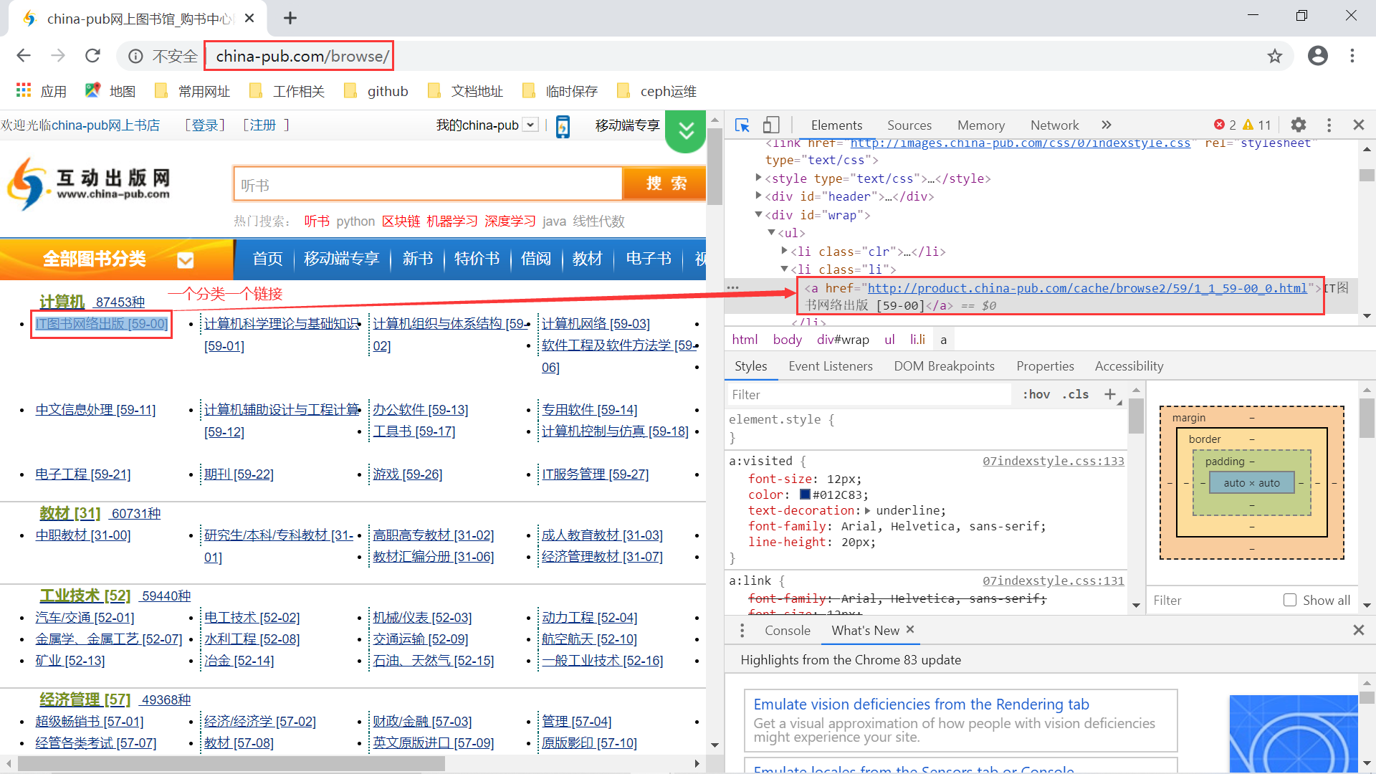Click the browser back arrow
1376x774 pixels.
tap(24, 56)
